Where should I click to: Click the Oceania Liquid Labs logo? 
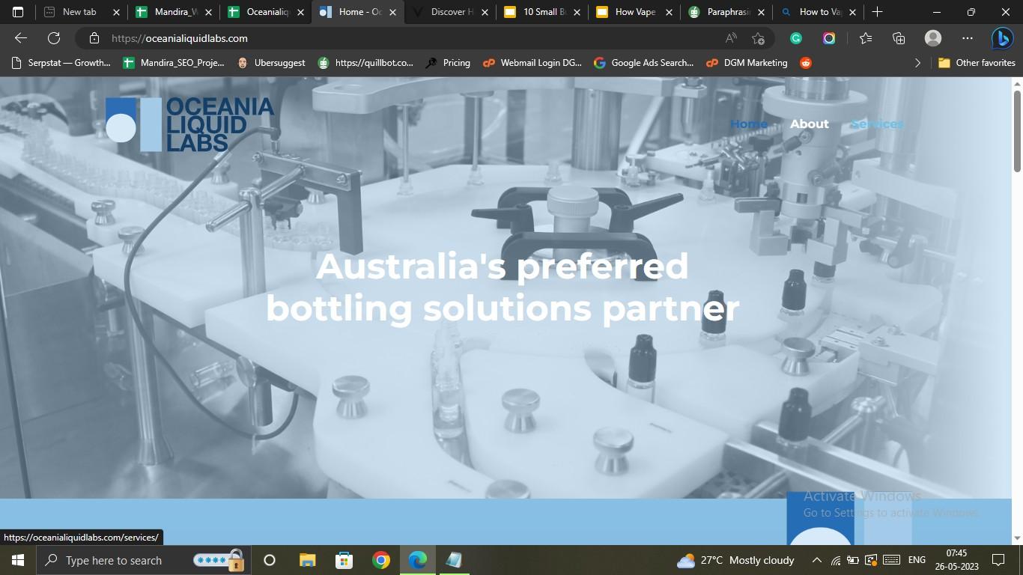pyautogui.click(x=189, y=124)
